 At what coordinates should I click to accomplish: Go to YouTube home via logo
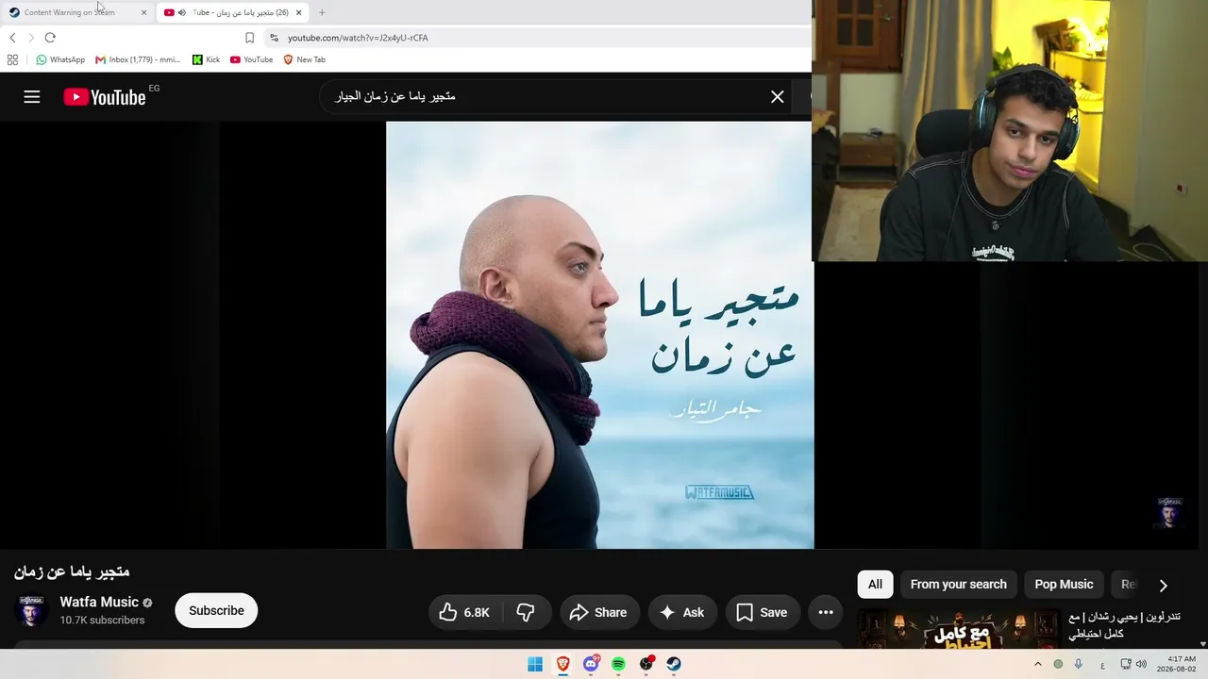105,96
